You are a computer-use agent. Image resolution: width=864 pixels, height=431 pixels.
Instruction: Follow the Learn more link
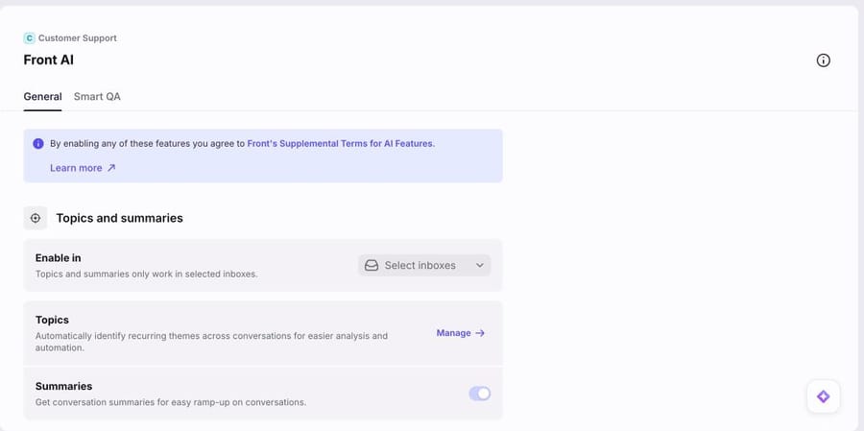[76, 168]
